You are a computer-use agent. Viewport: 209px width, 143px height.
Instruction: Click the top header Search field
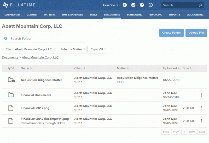click(x=182, y=5)
